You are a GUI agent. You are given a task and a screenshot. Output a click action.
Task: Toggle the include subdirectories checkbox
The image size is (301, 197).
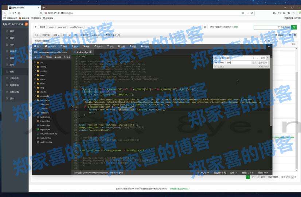point(279,27)
